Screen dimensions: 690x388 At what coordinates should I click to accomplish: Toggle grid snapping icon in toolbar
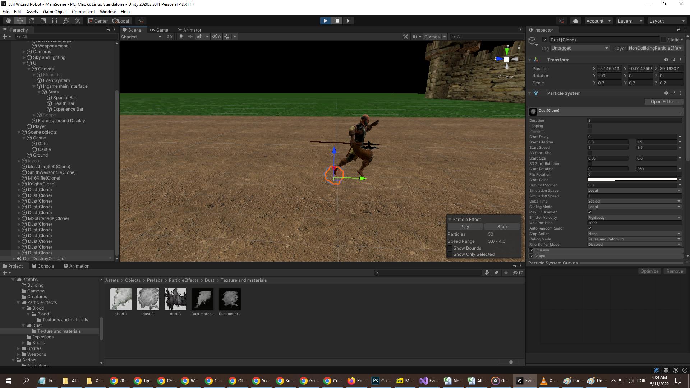[x=141, y=21]
